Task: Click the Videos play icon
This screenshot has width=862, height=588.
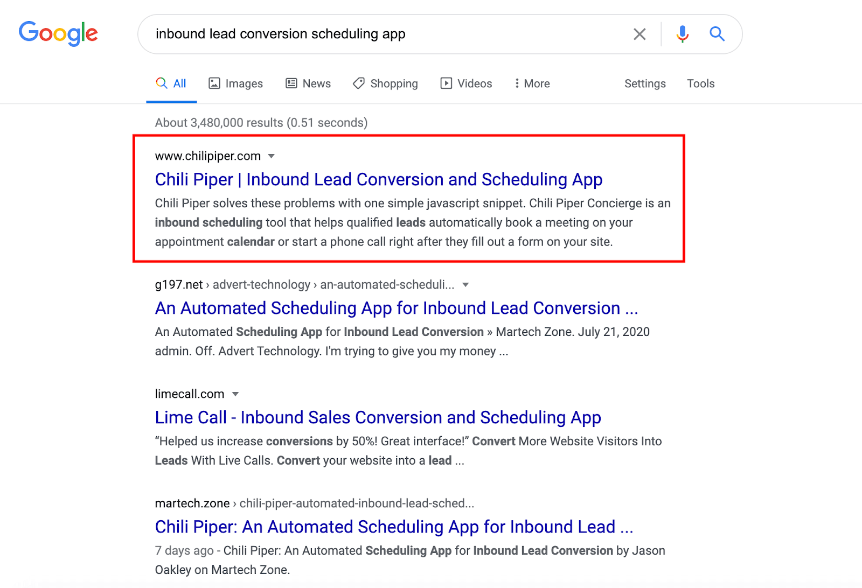Action: 446,83
